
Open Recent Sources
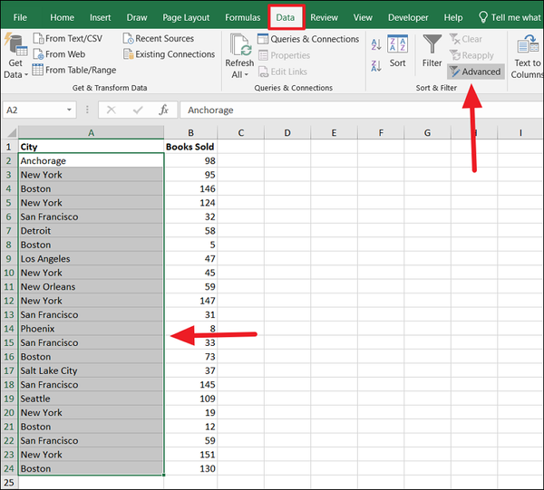[x=159, y=38]
